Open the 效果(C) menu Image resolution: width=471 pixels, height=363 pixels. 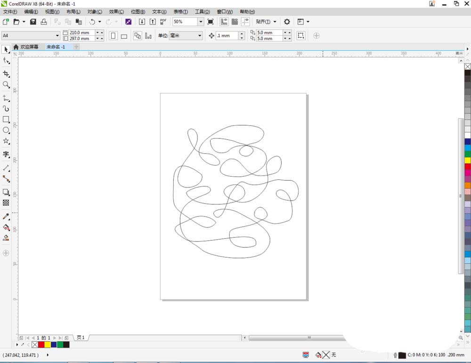click(x=116, y=12)
